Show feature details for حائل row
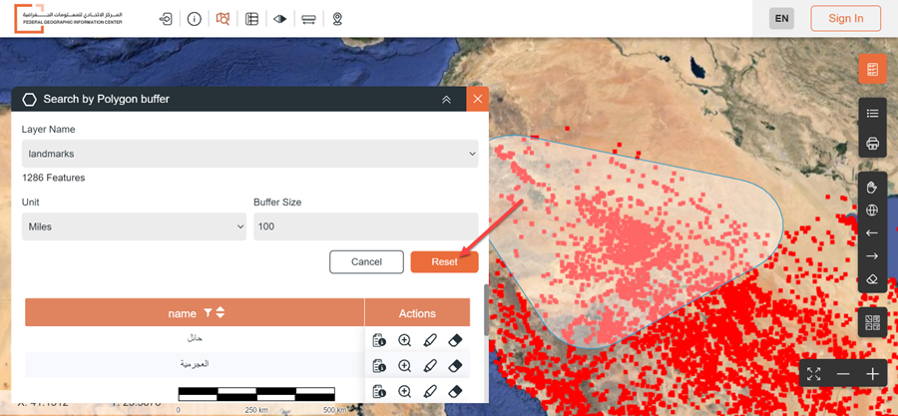Image resolution: width=898 pixels, height=416 pixels. coord(378,340)
